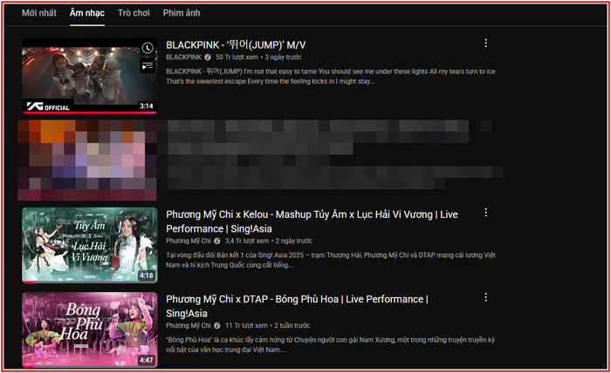Click "11 Tr lượt xem" view count

246,326
